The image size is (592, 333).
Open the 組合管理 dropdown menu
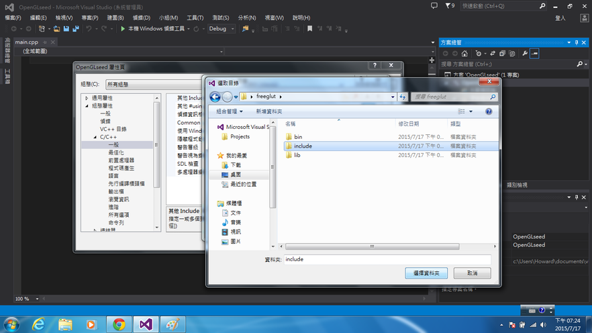coord(230,111)
